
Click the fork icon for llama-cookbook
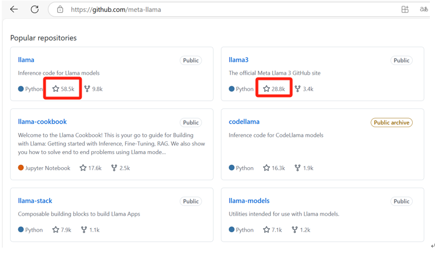click(114, 168)
